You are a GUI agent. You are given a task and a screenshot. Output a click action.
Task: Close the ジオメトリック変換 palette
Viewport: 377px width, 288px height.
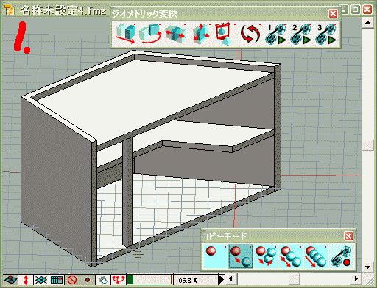(x=333, y=14)
